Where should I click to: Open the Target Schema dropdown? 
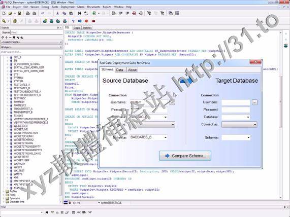(x=248, y=137)
